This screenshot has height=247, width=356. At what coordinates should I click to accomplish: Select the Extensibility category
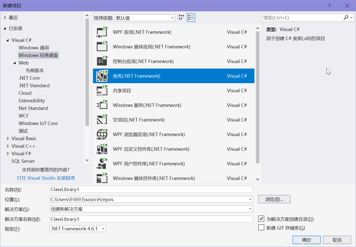click(x=32, y=101)
